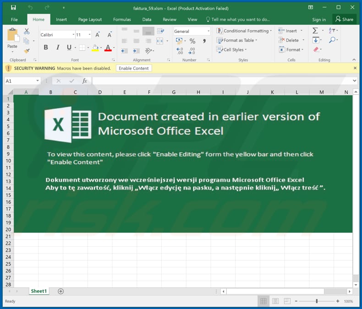Click the Sort & Filter icon
Image resolution: width=362 pixels, height=309 pixels.
(332, 30)
